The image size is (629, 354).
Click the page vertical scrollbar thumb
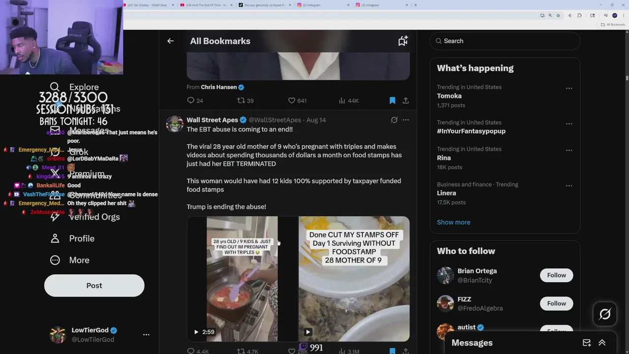627,78
